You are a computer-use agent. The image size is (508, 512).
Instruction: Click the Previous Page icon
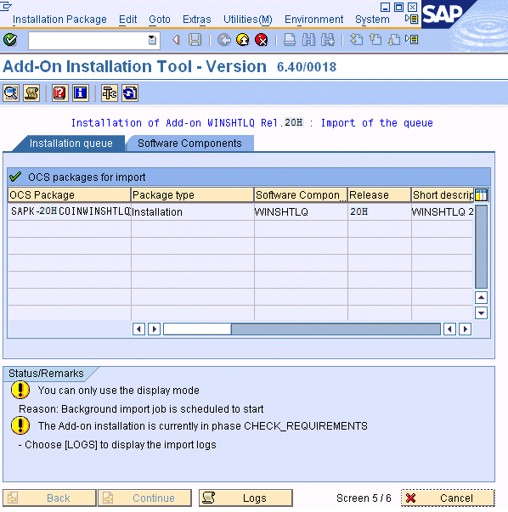pos(375,40)
